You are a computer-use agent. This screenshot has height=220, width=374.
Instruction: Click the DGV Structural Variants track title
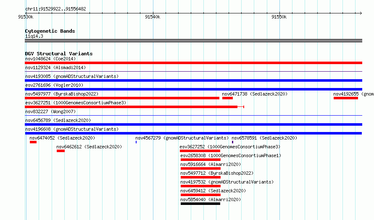59,54
